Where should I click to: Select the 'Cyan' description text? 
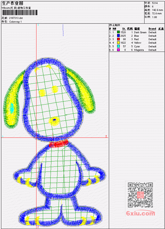[x=137, y=47]
